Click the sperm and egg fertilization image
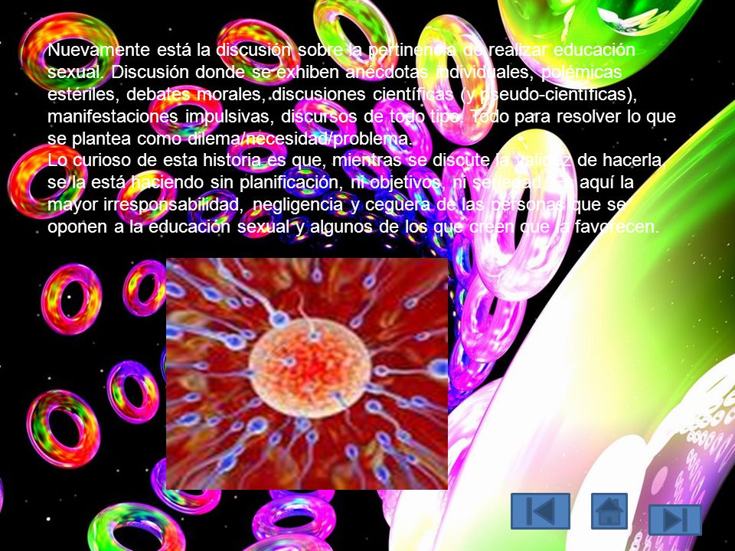Viewport: 735px width, 551px height. pos(307,373)
